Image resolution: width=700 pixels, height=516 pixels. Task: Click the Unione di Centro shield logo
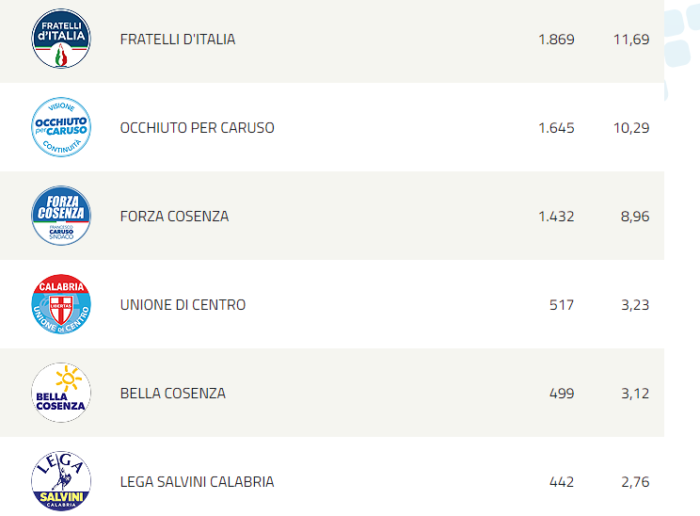tap(61, 304)
